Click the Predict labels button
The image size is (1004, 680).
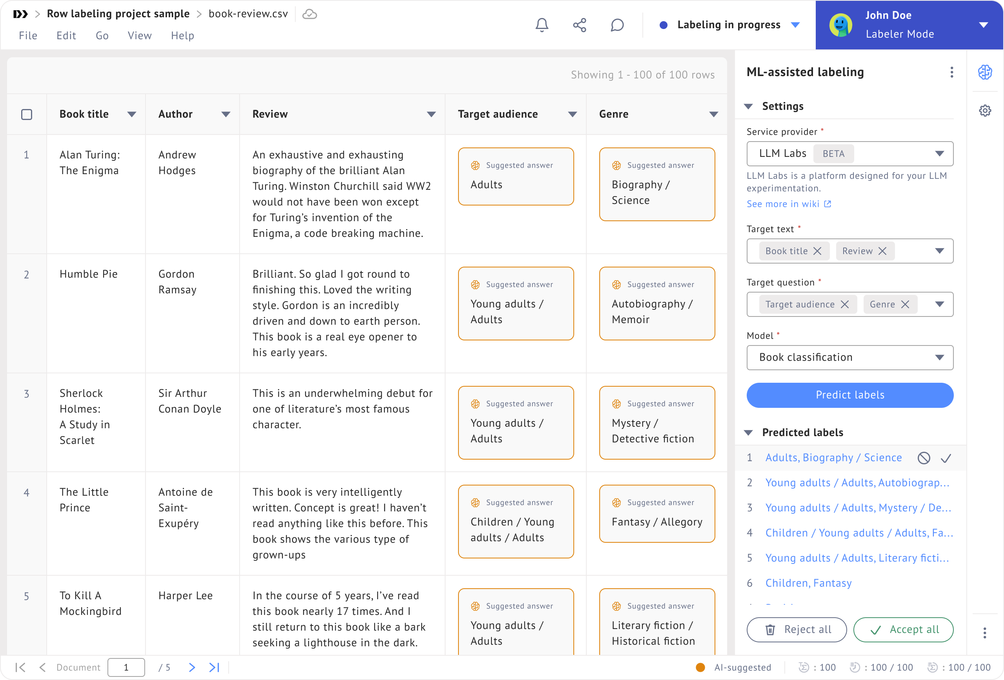(x=849, y=395)
